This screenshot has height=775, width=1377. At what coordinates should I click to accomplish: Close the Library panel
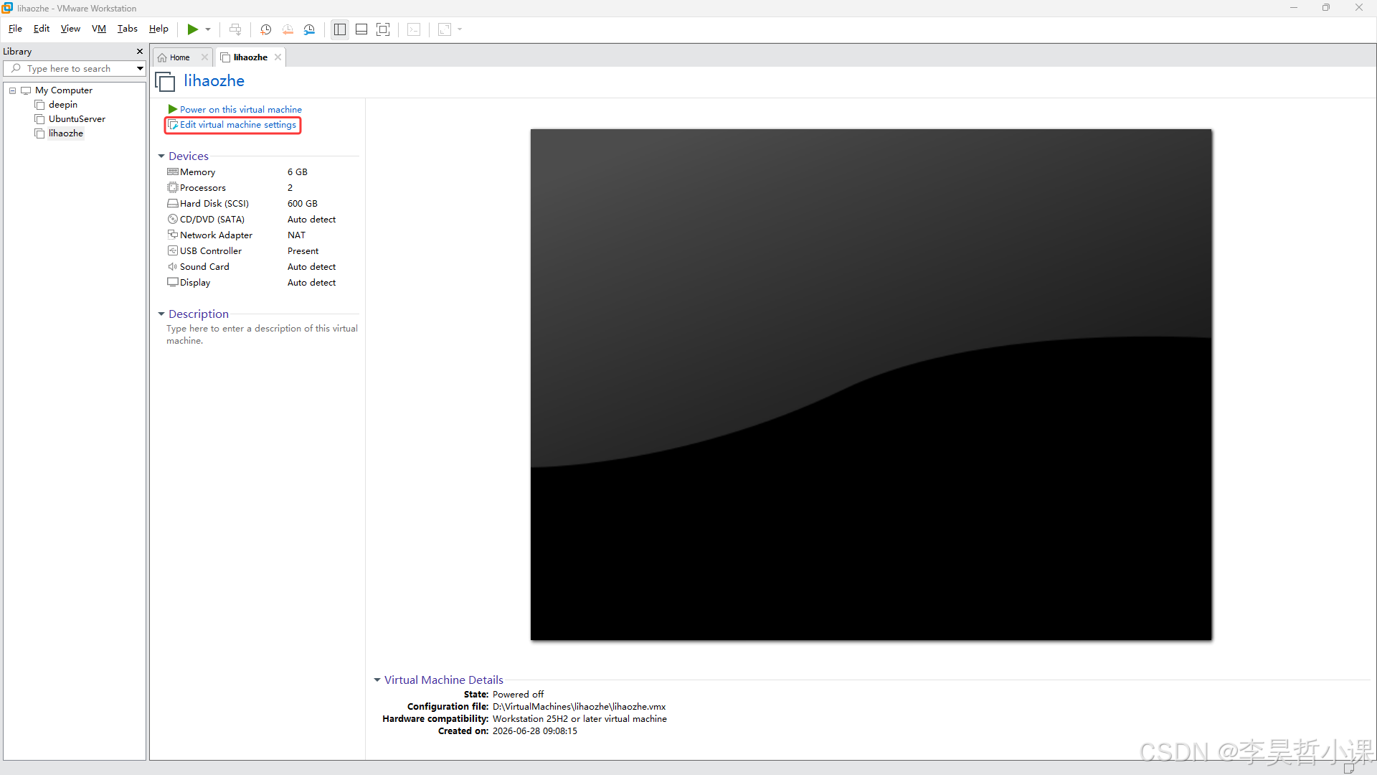140,52
